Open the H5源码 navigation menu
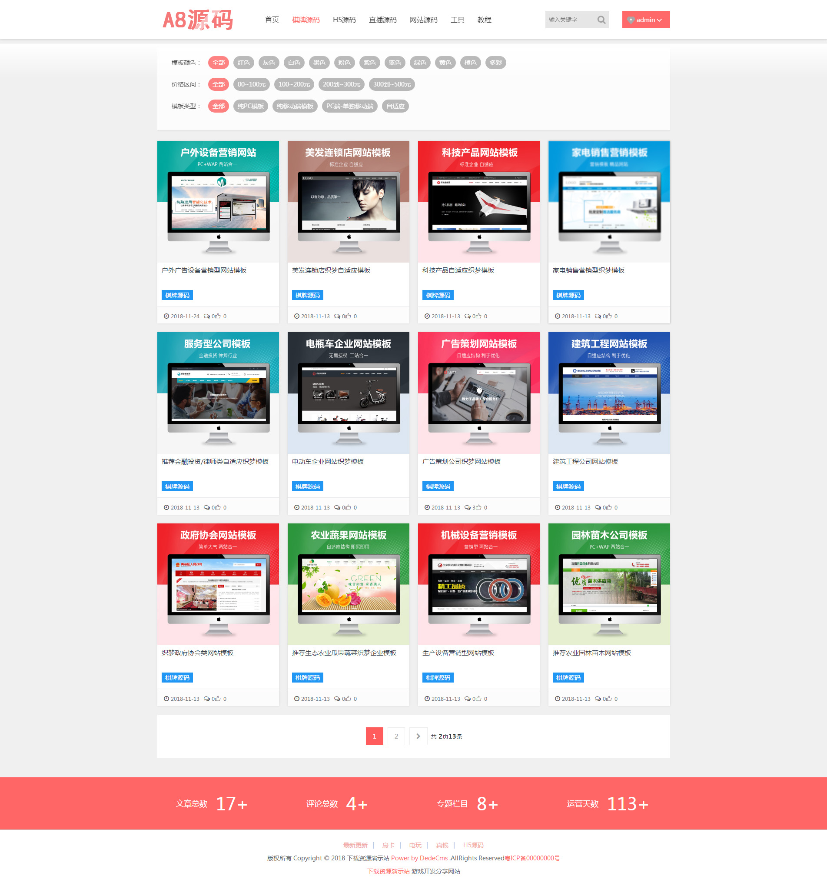 tap(344, 20)
